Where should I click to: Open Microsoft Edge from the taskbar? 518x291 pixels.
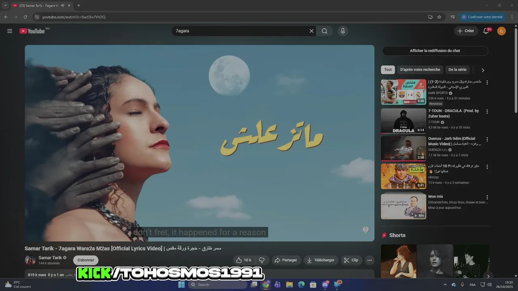point(301,285)
